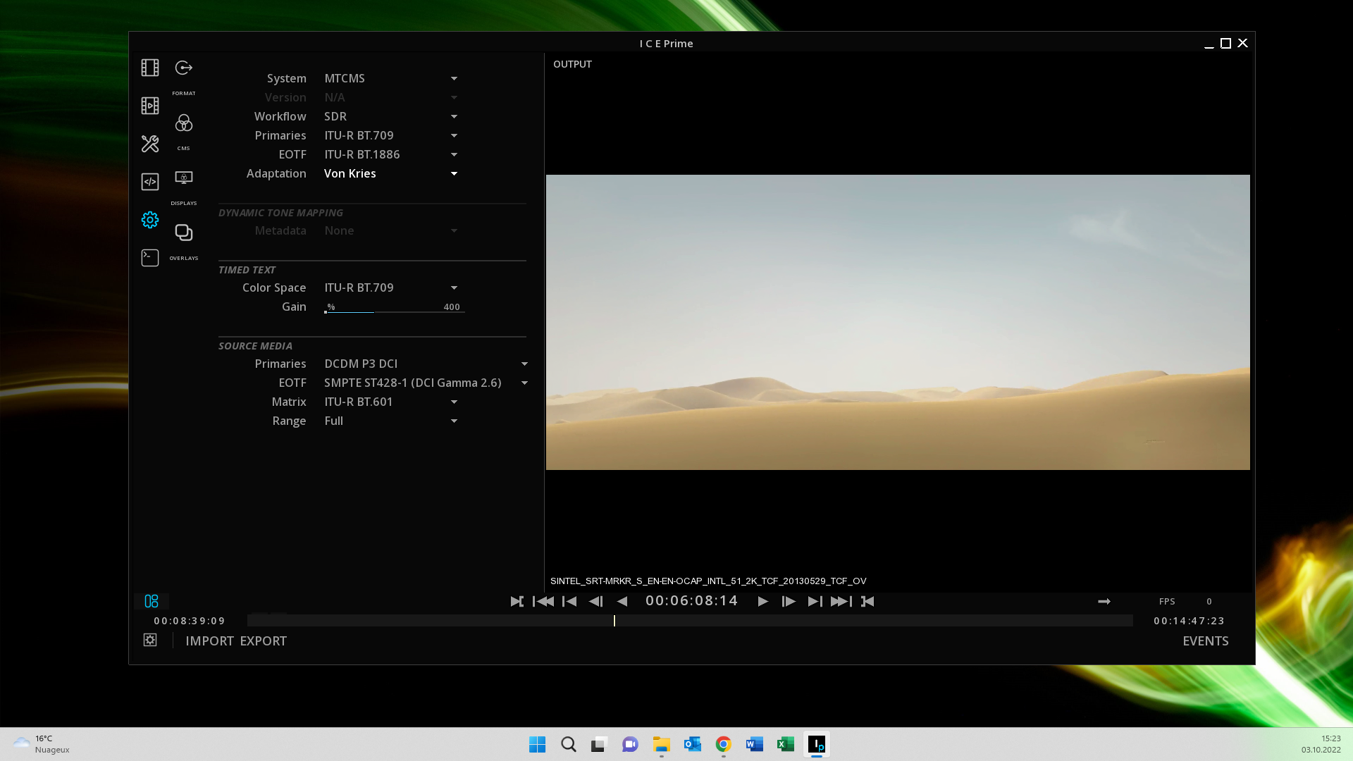Click the desert video preview
This screenshot has height=761, width=1353.
(x=898, y=322)
